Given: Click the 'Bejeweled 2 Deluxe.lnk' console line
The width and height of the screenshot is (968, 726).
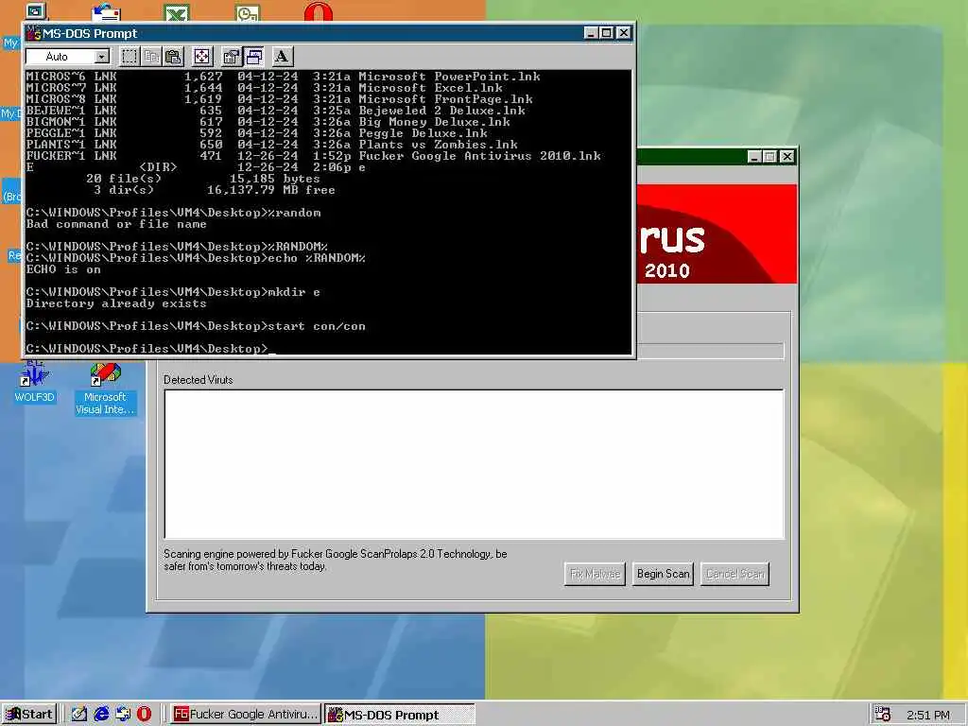Looking at the screenshot, I should click(x=276, y=111).
